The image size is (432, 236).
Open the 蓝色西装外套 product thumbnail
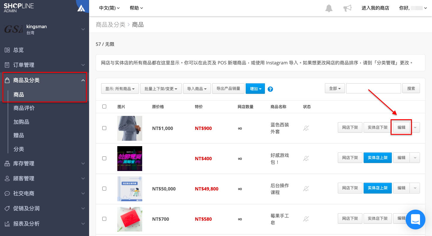pos(130,128)
